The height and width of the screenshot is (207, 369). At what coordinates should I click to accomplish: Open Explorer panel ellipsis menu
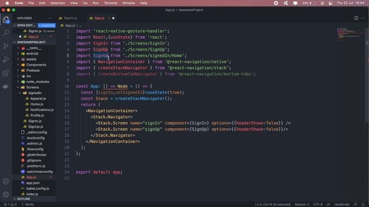coord(50,18)
